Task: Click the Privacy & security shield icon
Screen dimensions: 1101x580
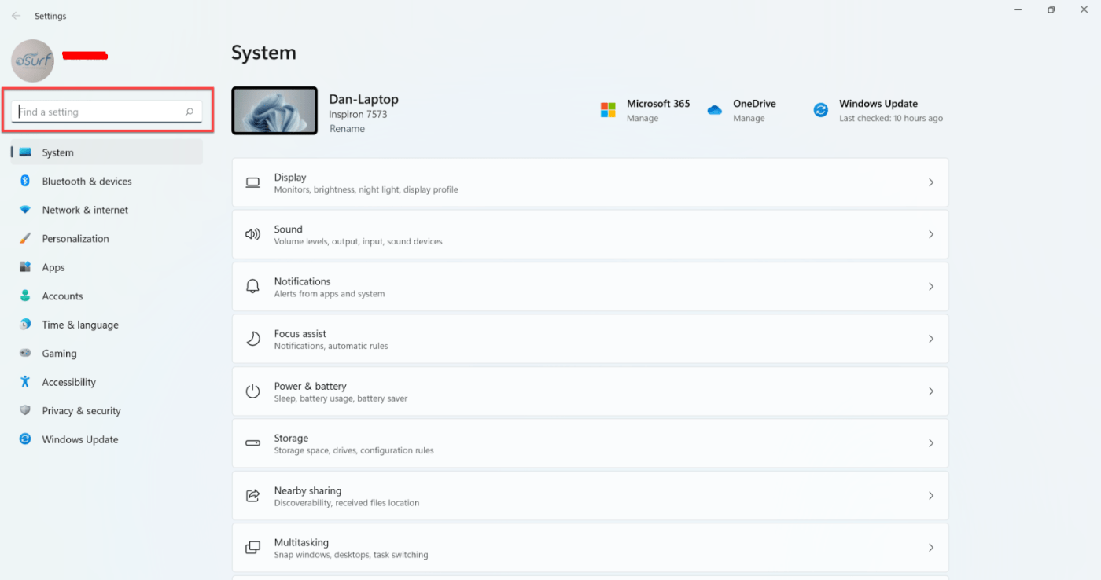Action: [25, 410]
